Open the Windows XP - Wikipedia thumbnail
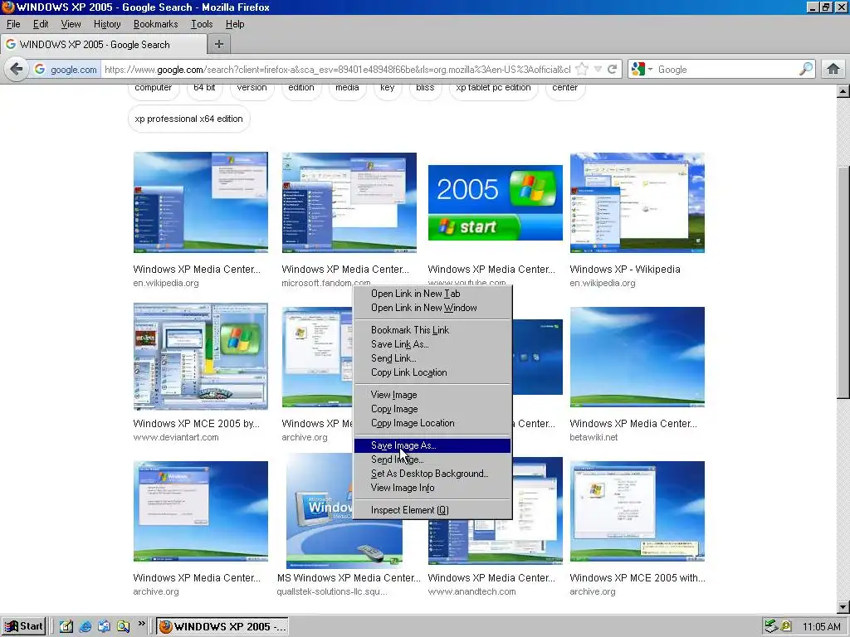This screenshot has height=637, width=850. 637,202
